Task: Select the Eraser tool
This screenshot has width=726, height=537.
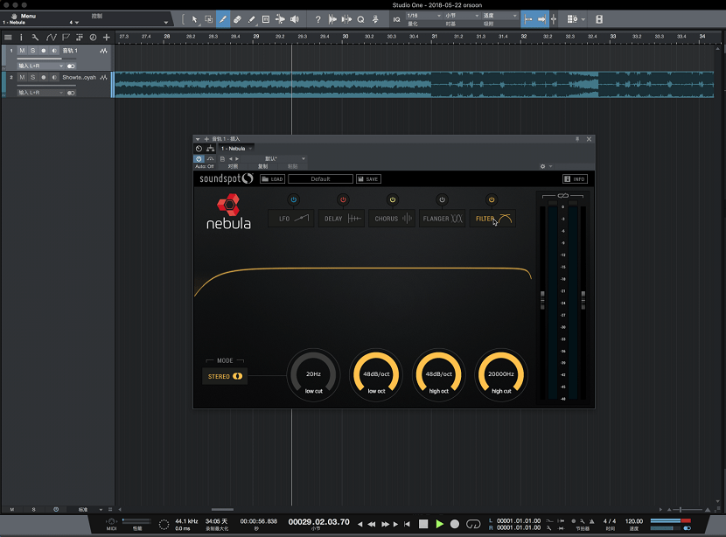Action: pos(237,18)
